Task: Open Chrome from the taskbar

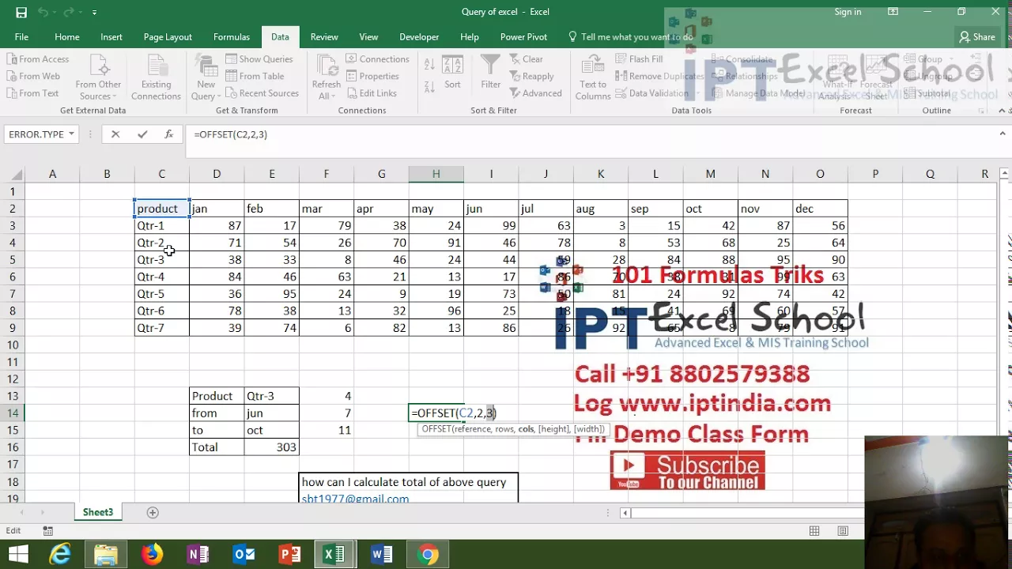Action: [428, 555]
